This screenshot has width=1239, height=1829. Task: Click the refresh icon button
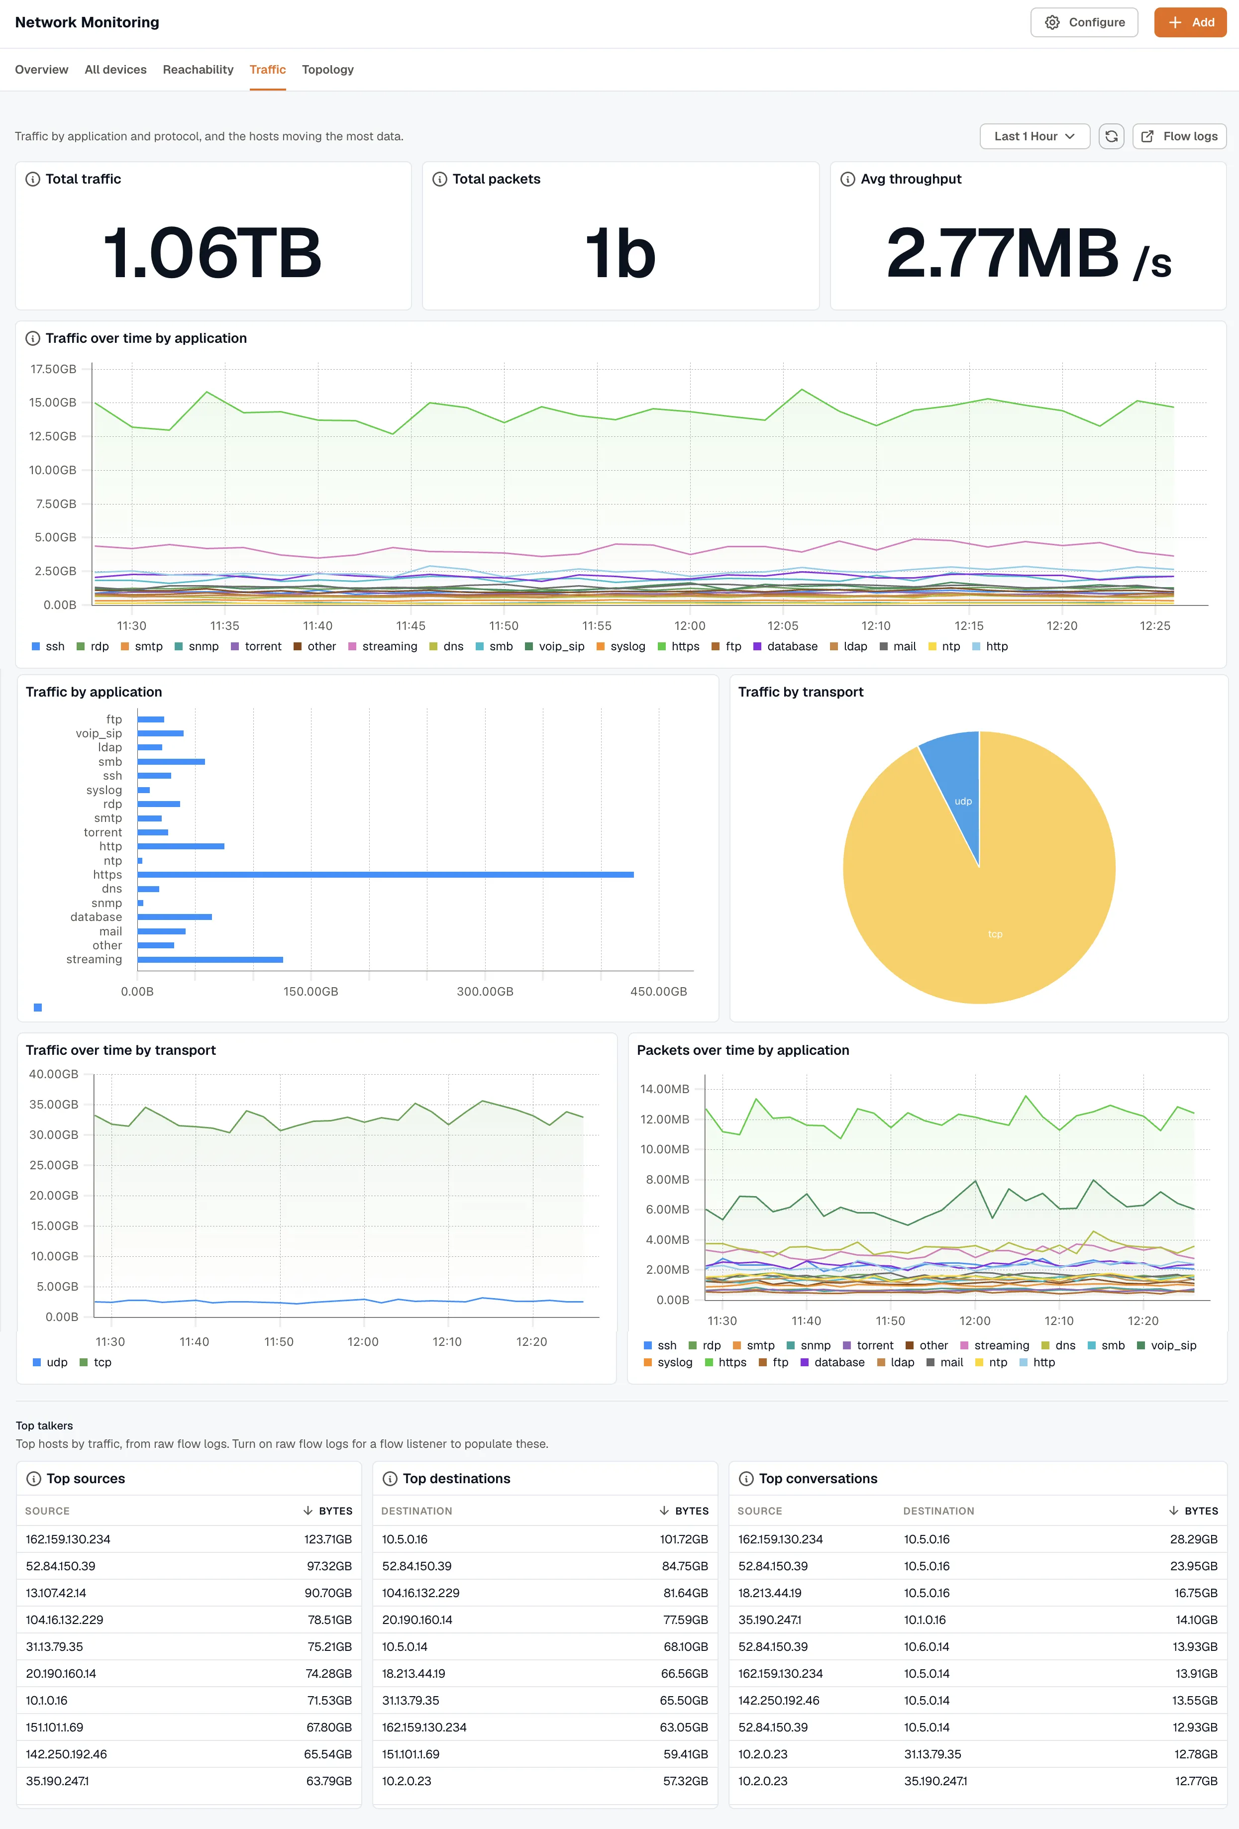tap(1111, 136)
